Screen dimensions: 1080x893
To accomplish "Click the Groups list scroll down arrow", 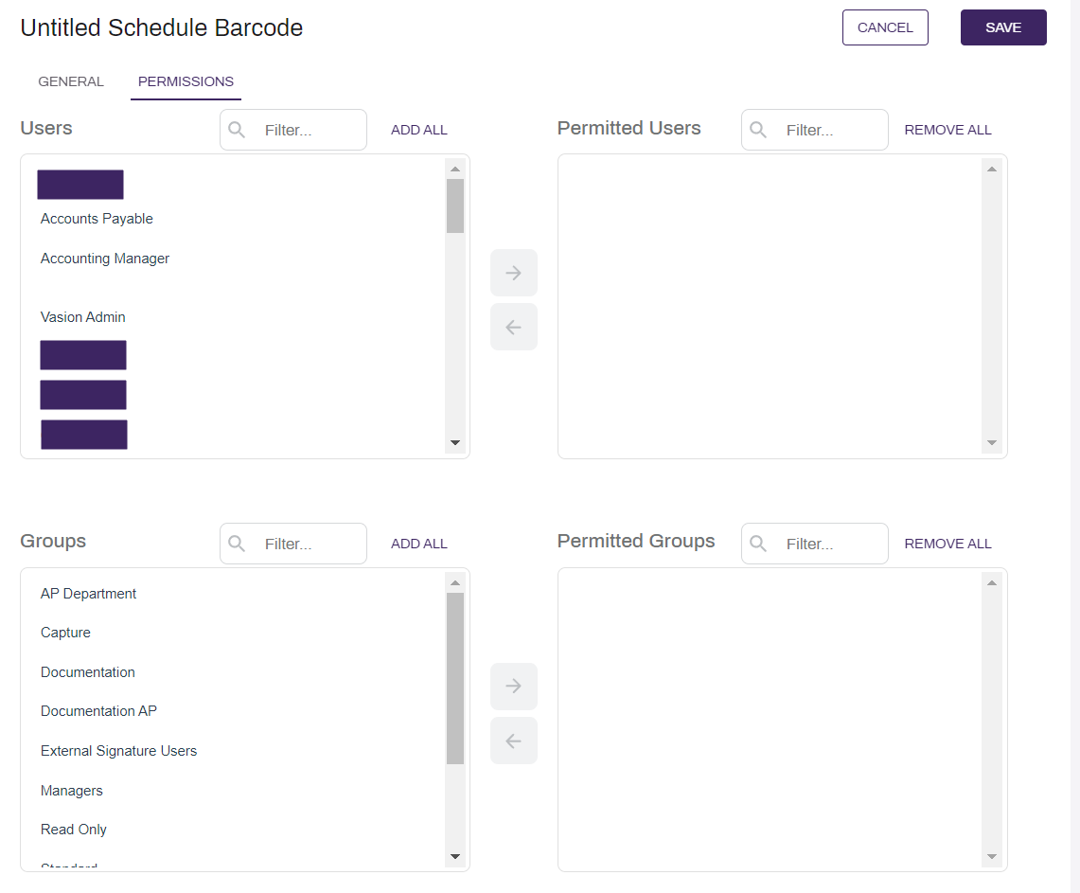I will click(x=454, y=856).
